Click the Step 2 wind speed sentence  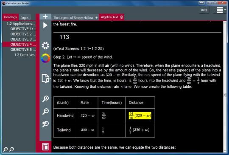tap(83, 57)
